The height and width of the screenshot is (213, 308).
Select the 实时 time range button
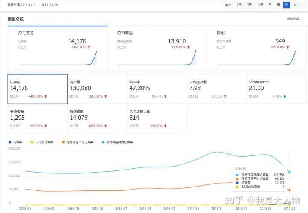tap(228, 5)
